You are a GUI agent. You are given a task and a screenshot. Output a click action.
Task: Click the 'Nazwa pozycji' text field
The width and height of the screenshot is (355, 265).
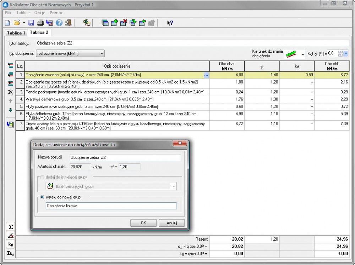tap(125, 157)
